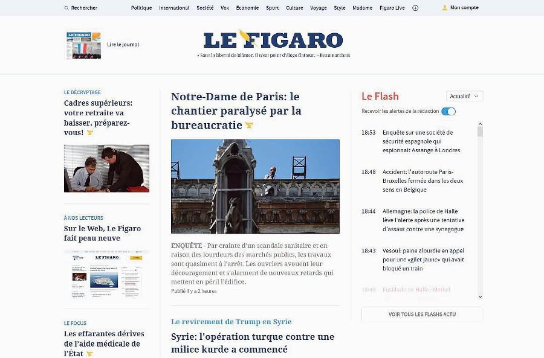Open Économie section

pos(247,8)
